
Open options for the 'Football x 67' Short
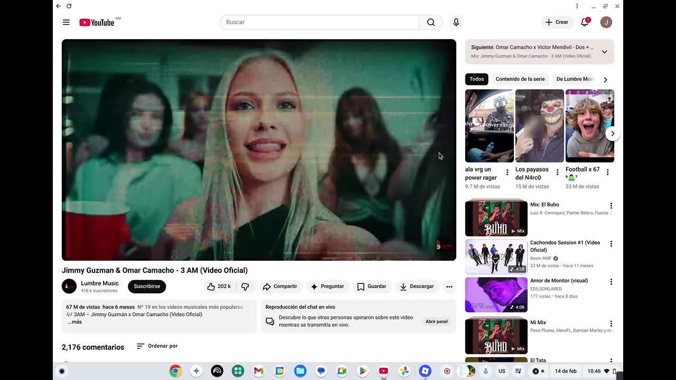[x=607, y=173]
